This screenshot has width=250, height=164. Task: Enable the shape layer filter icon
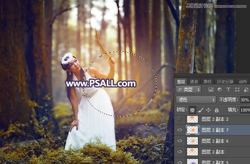(x=237, y=89)
